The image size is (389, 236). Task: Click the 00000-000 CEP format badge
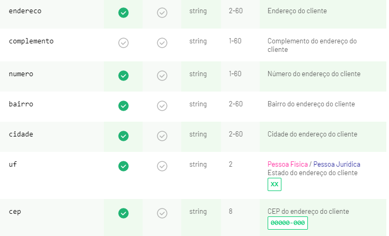[288, 223]
